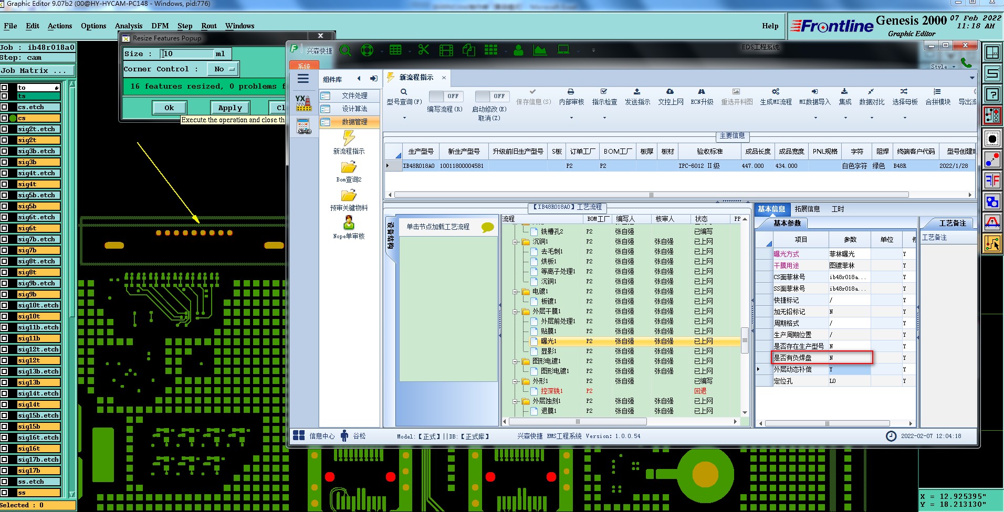
Task: Click the green copy documents icon
Action: [x=468, y=50]
